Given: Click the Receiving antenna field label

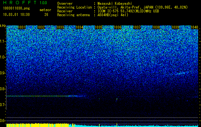Looking at the screenshot, I should (73, 15).
